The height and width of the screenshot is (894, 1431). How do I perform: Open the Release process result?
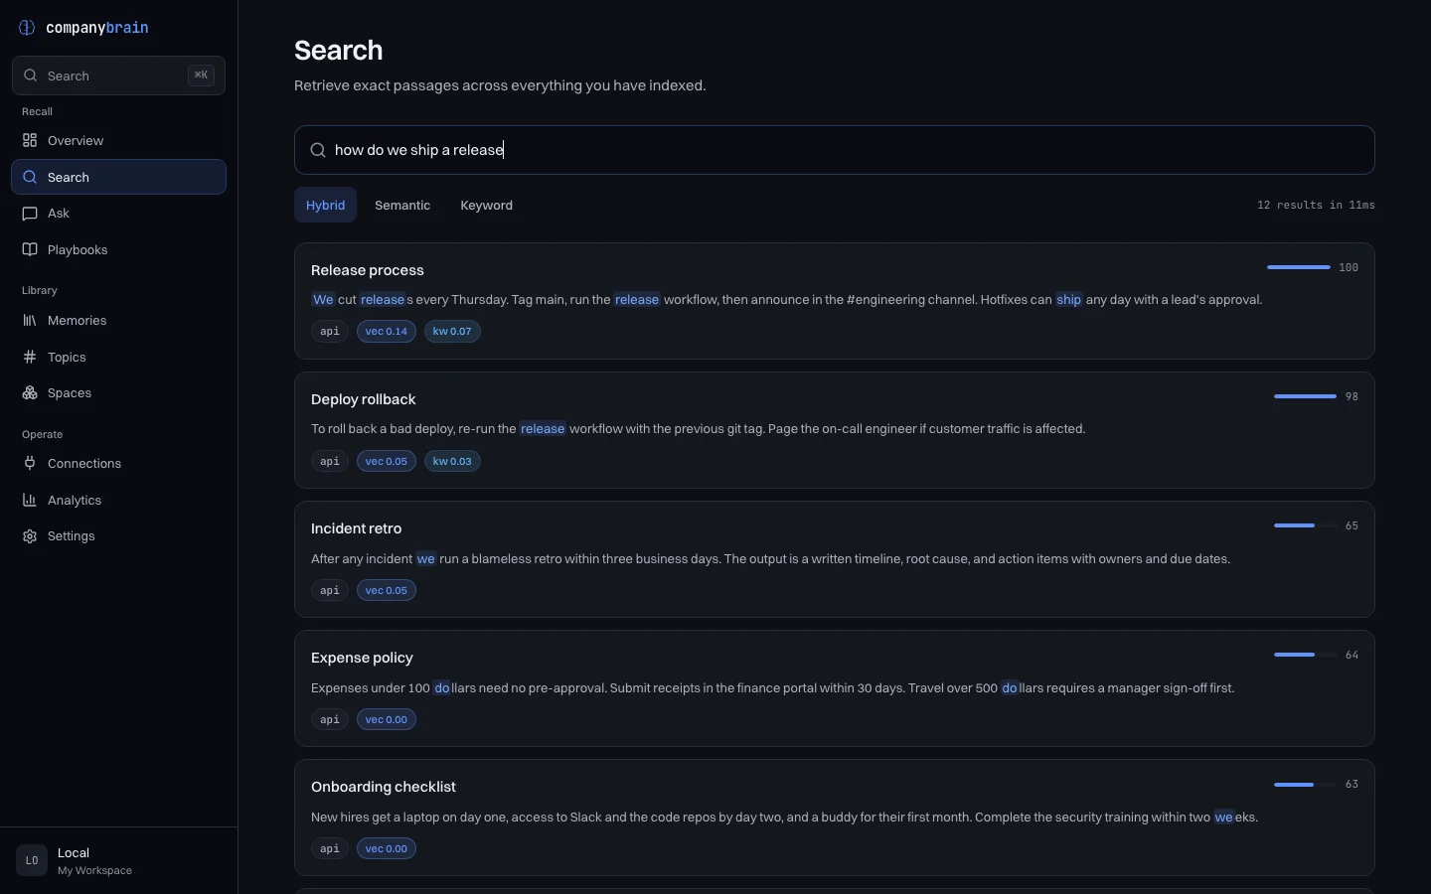[x=835, y=301]
